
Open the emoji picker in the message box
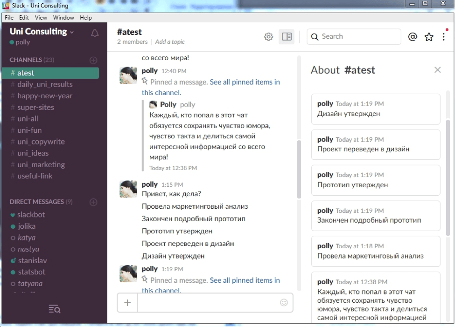click(x=284, y=302)
